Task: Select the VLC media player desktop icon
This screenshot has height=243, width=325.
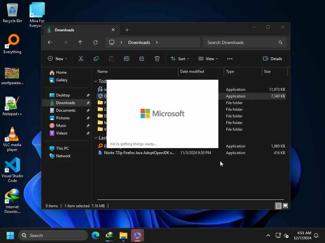Action: click(x=12, y=139)
